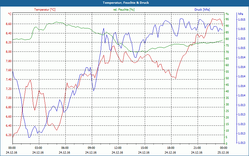Click the "°C" unit on the temperature axis
The width and height of the screenshot is (249, 156).
(x=10, y=14)
